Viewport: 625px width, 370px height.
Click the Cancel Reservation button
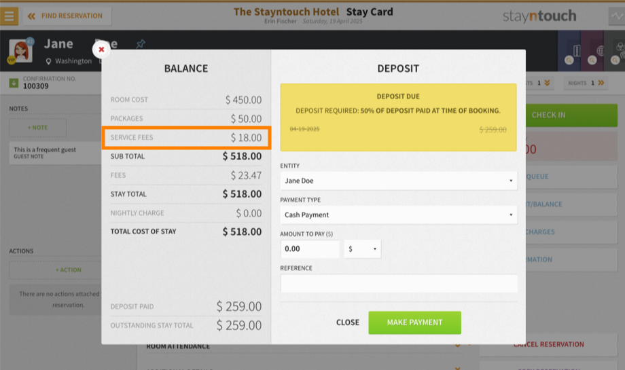click(549, 344)
